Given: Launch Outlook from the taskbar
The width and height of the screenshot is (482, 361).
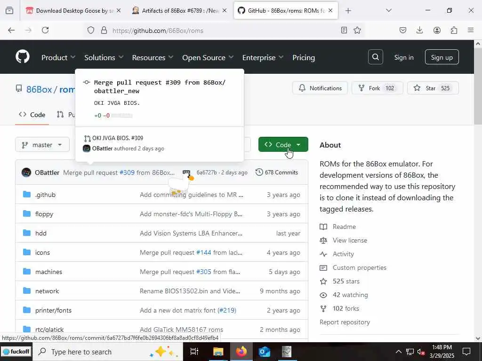Looking at the screenshot, I should click(264, 352).
